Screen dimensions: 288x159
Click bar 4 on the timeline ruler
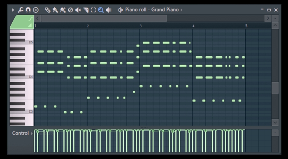pos(193,26)
